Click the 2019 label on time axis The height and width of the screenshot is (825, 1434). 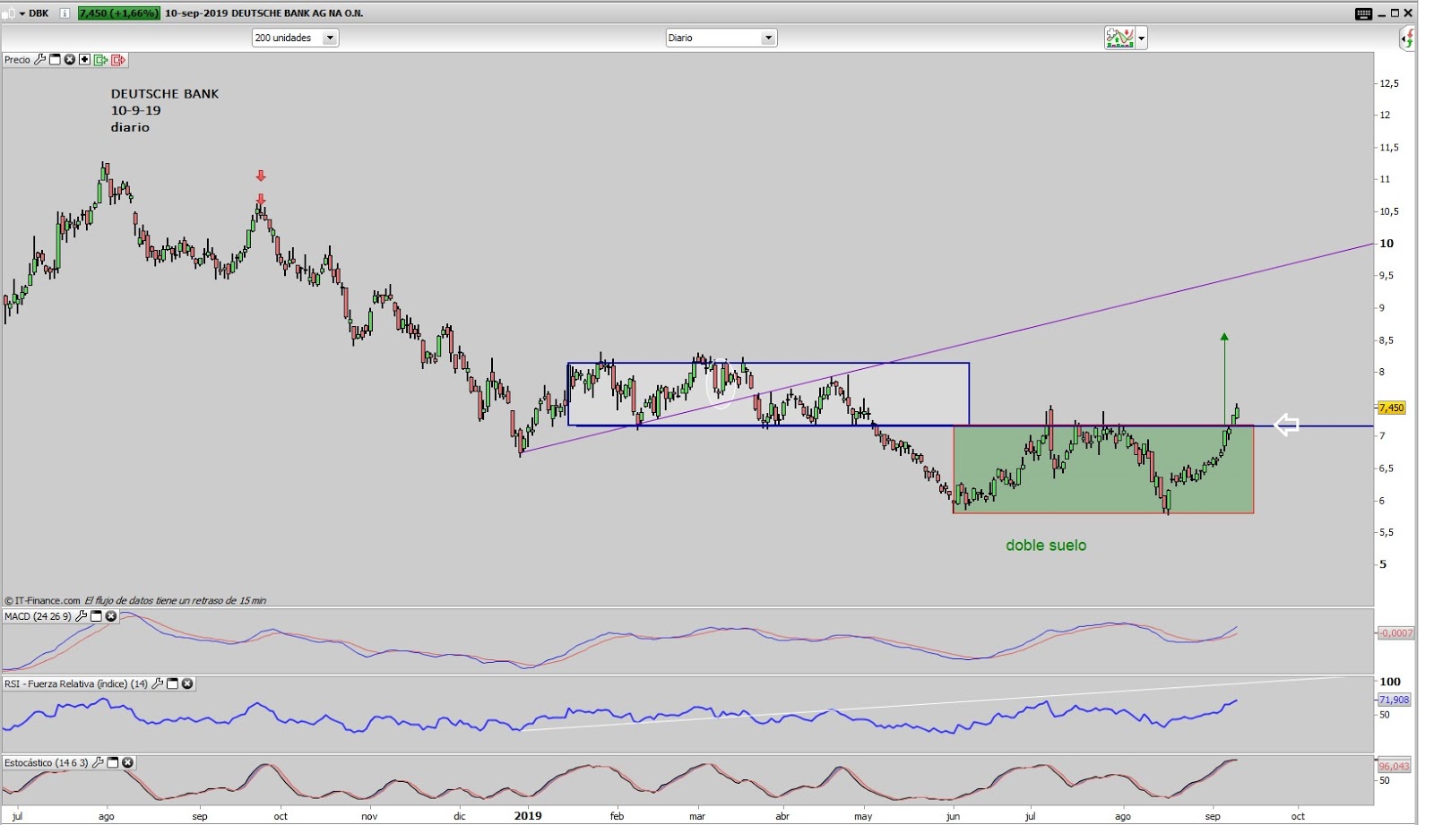point(528,815)
